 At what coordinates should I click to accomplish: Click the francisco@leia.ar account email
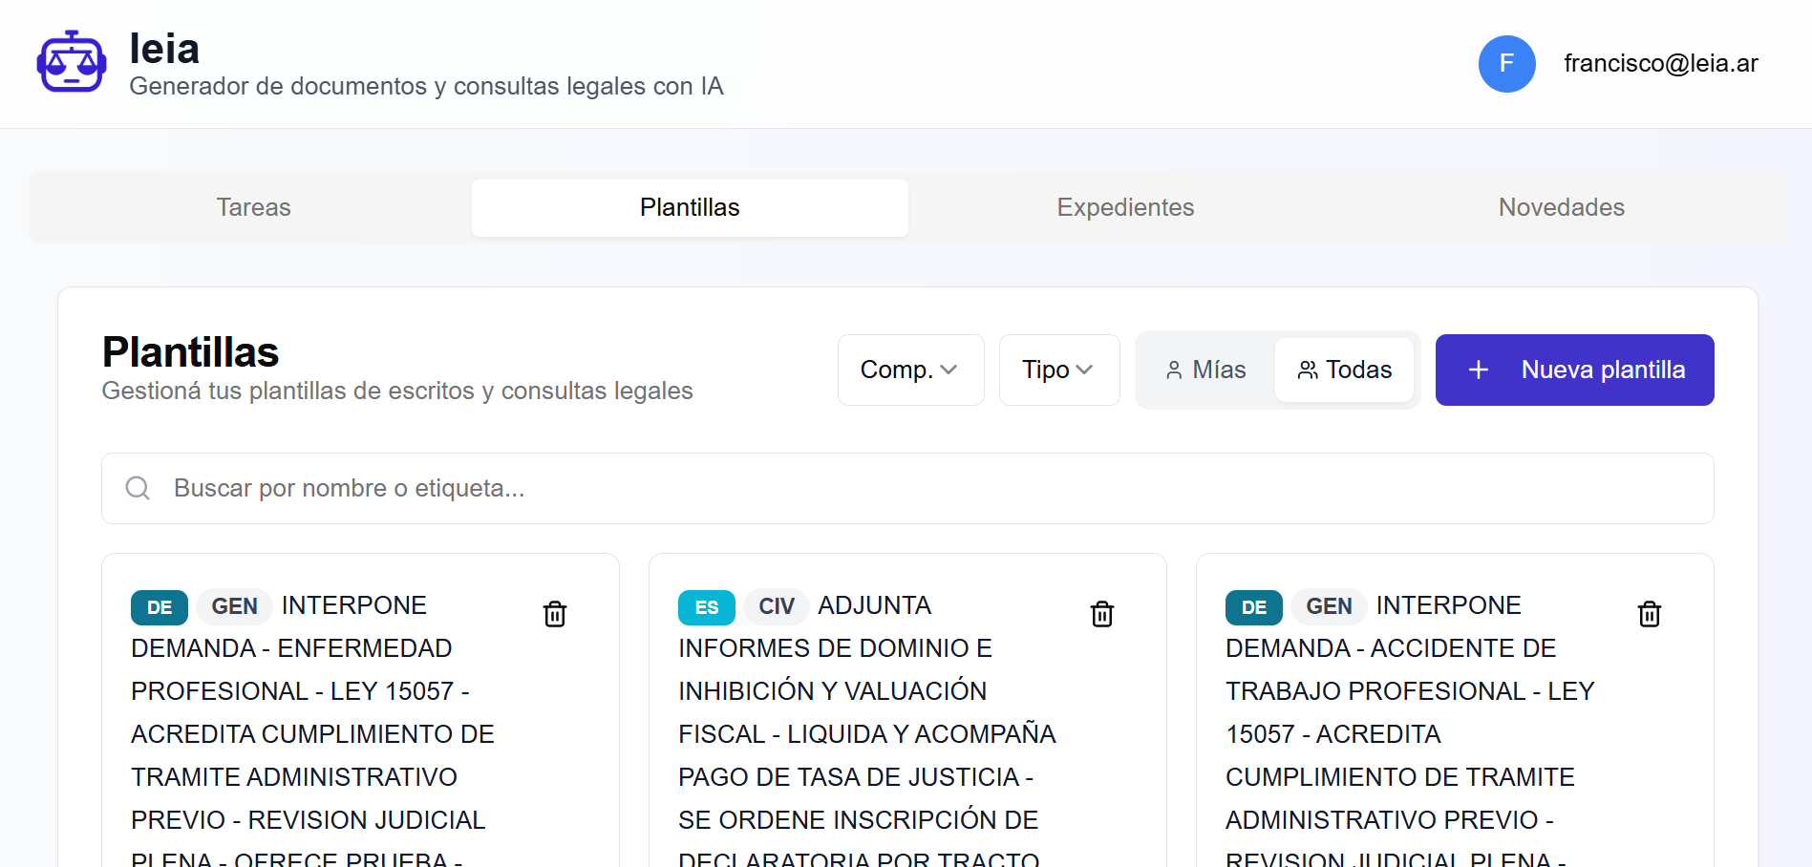1660,64
